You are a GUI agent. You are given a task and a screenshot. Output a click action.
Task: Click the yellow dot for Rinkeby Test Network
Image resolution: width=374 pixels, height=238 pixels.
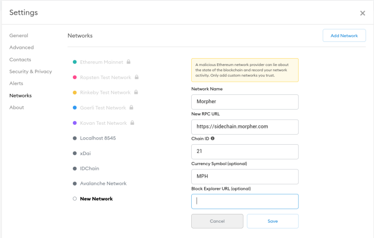(75, 93)
